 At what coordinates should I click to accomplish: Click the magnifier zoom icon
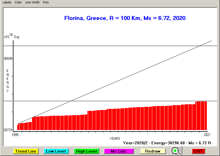click(176, 151)
